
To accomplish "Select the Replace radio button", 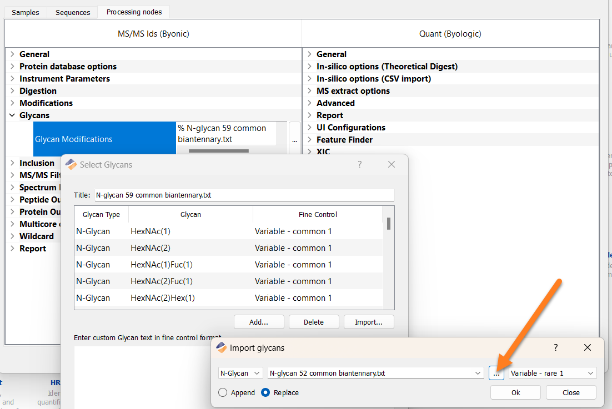I will pyautogui.click(x=265, y=392).
